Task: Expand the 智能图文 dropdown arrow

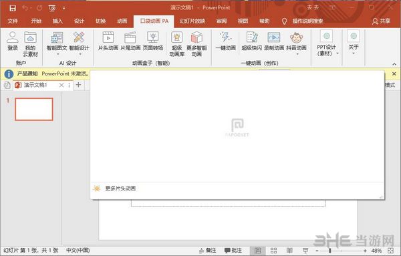Action: click(x=57, y=54)
